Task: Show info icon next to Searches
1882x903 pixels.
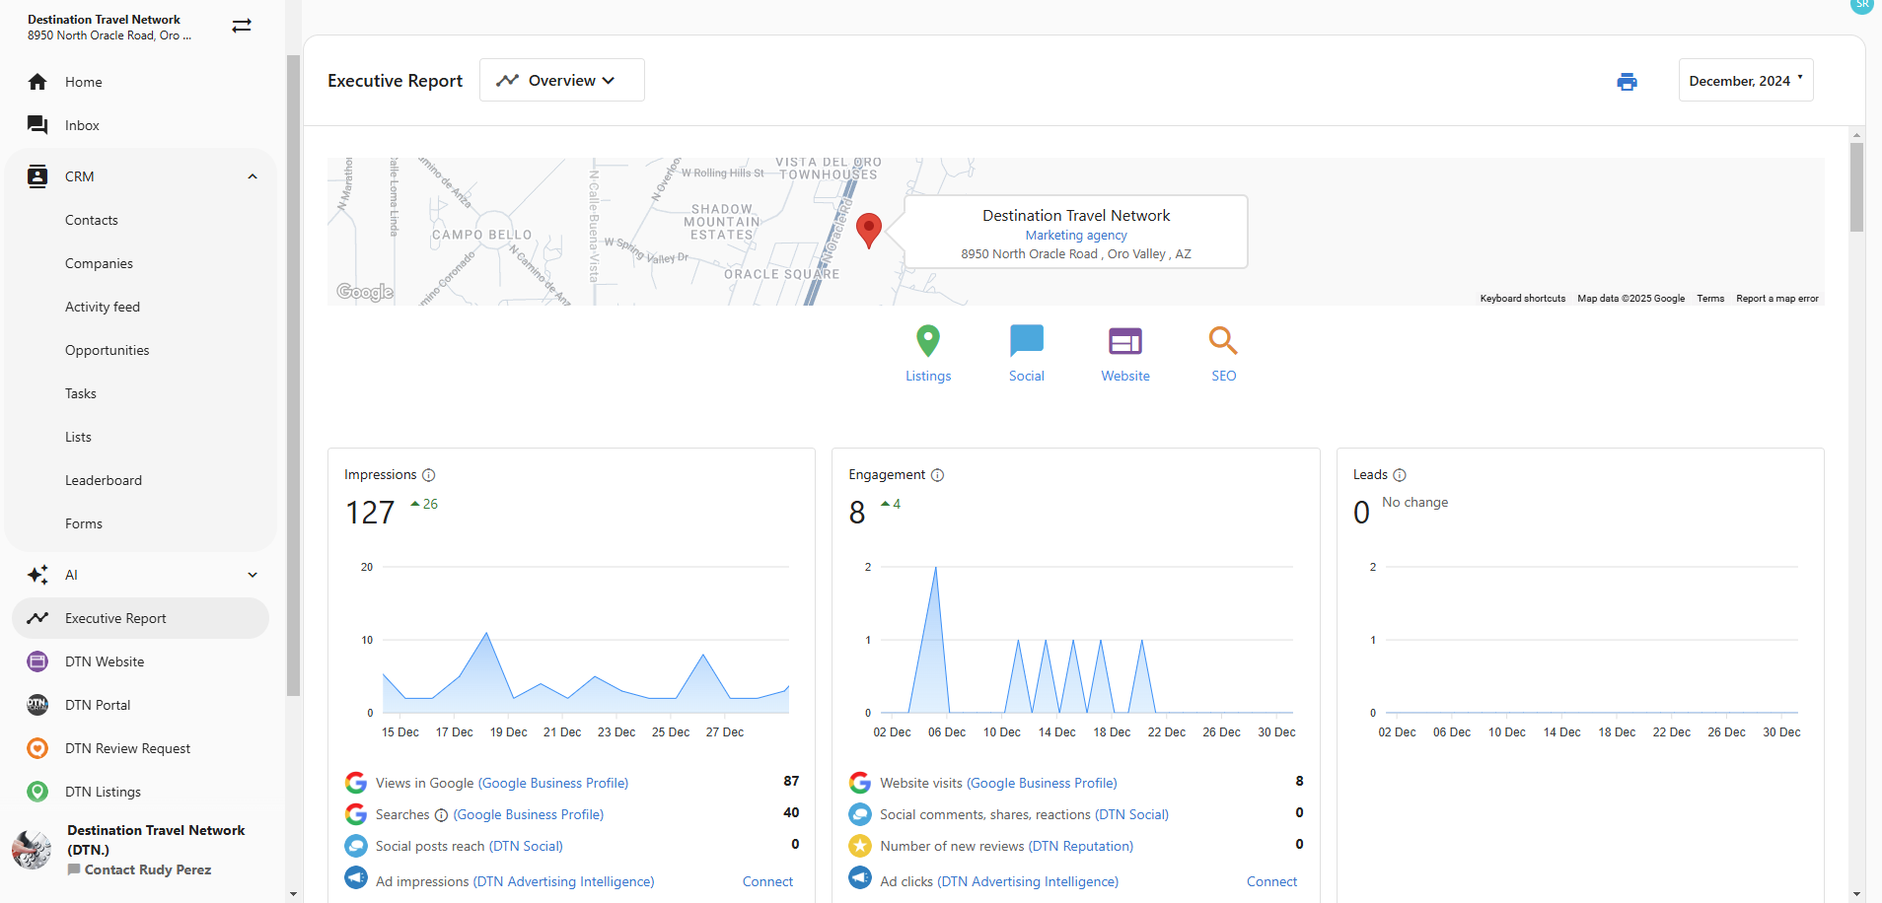Action: [x=442, y=815]
